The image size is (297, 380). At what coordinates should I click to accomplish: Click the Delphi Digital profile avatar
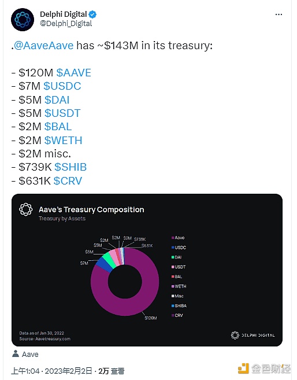(23, 20)
